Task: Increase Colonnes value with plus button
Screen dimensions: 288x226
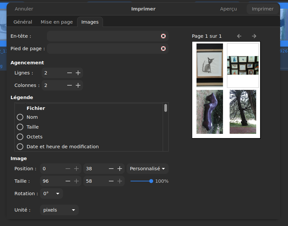Action: pos(78,85)
